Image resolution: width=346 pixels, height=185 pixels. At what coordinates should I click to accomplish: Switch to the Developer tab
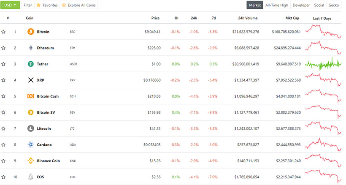pyautogui.click(x=301, y=5)
